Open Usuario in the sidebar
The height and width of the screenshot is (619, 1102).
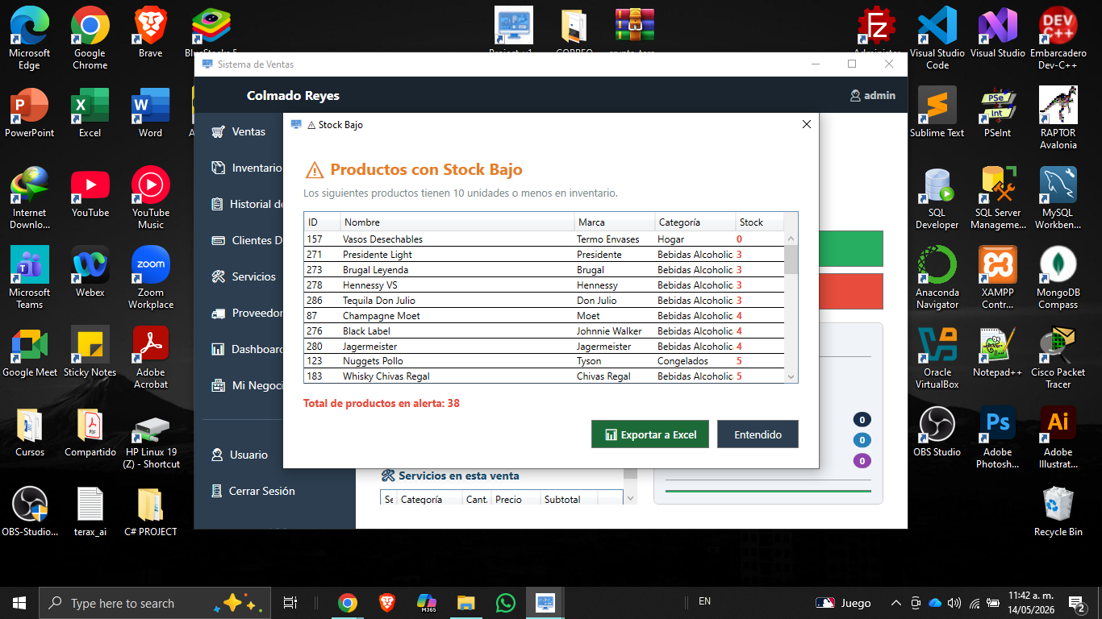tap(240, 455)
